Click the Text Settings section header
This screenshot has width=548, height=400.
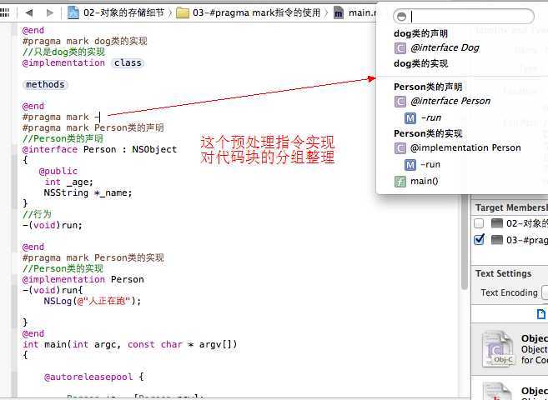(x=503, y=273)
